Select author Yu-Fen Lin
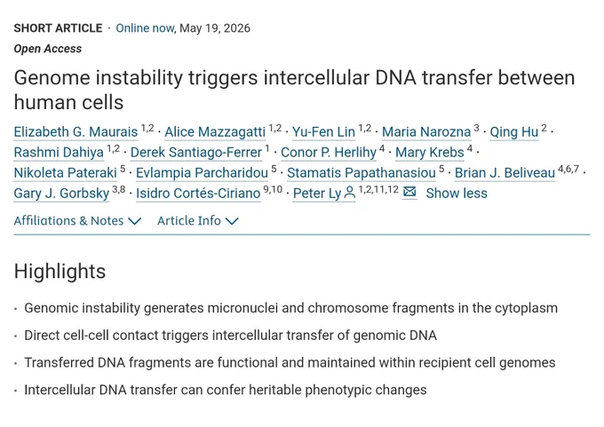Viewport: 604px width, 427px height. click(323, 132)
